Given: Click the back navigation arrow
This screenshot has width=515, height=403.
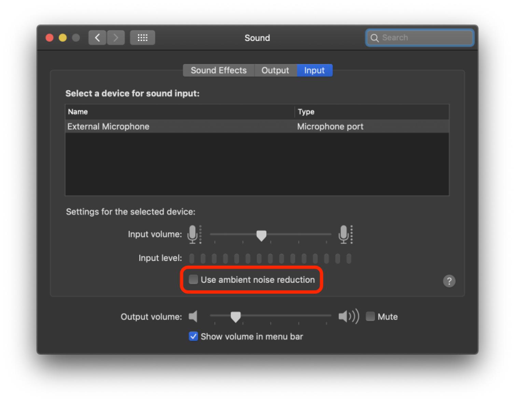Looking at the screenshot, I should point(97,38).
